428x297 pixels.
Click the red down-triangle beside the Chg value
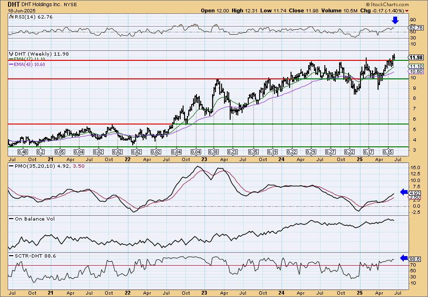pyautogui.click(x=407, y=11)
